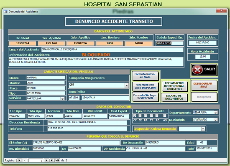Go to first record navigation icon
This screenshot has width=230, height=166.
click(x=19, y=161)
